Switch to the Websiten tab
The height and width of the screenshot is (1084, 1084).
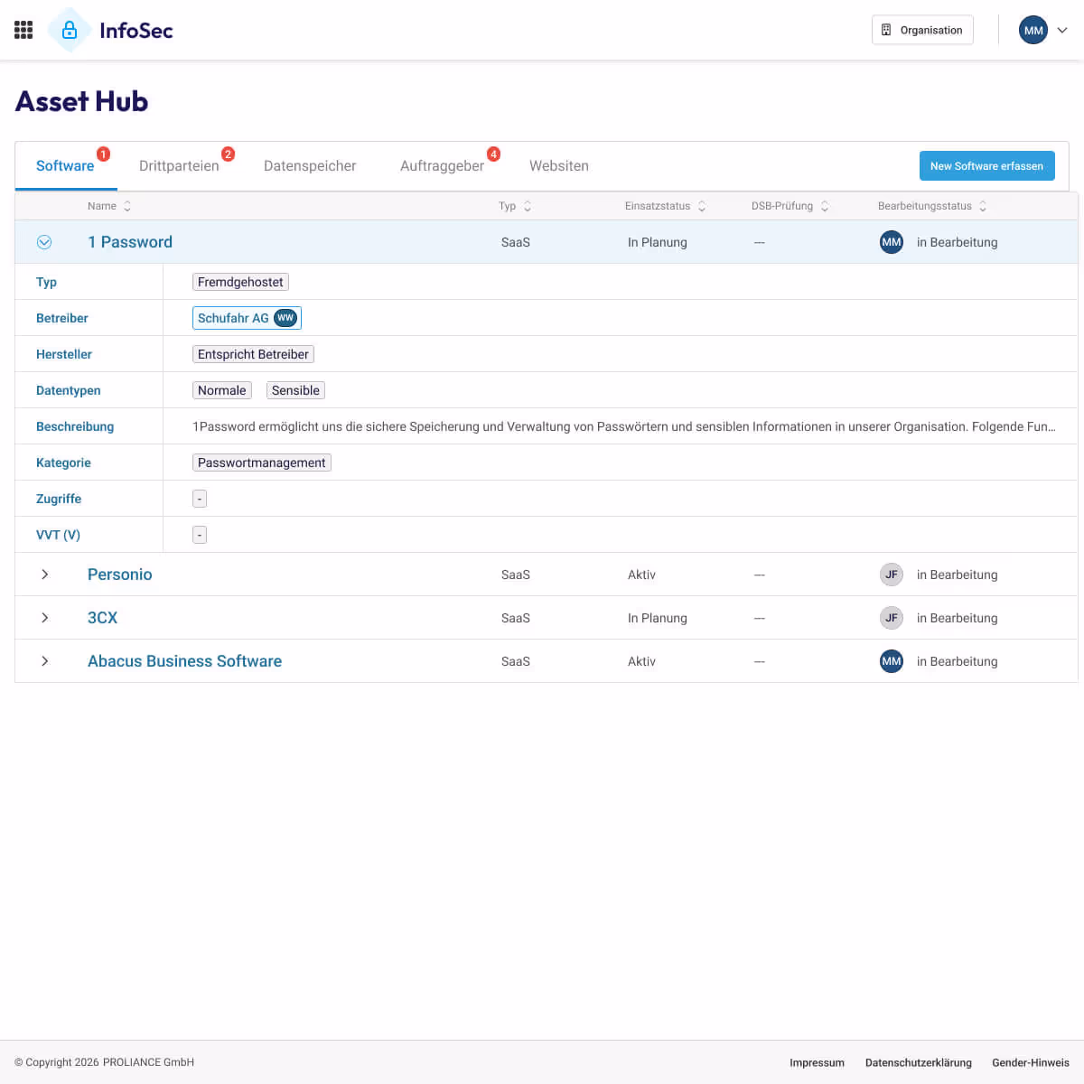coord(559,166)
